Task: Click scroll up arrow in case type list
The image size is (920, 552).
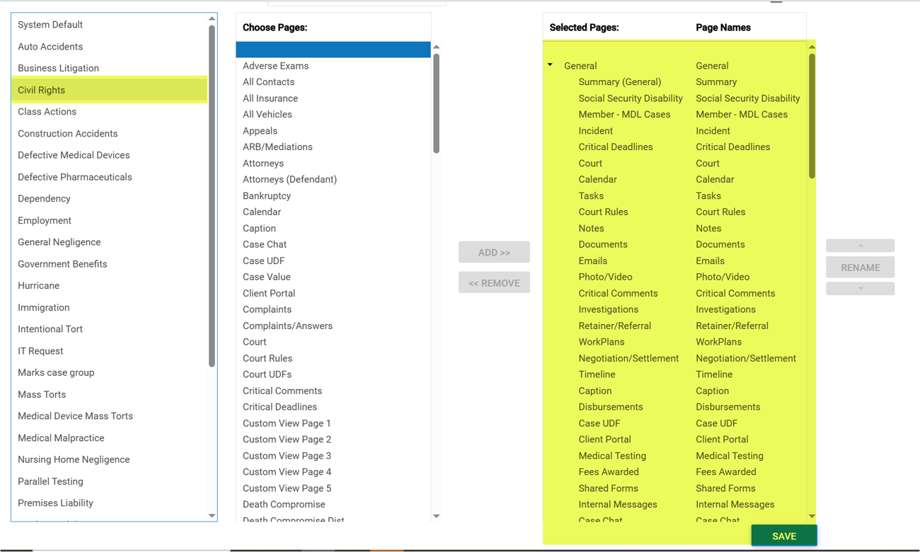Action: (x=212, y=19)
